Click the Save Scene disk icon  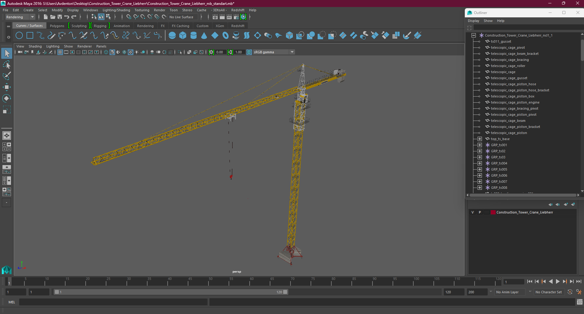coord(60,17)
